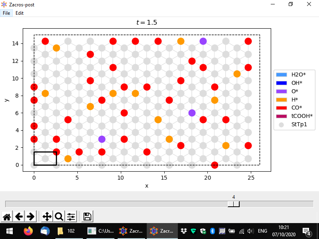Screen dimensions: 319x239
Task: Save the figure with floppy icon
Action: [87, 217]
